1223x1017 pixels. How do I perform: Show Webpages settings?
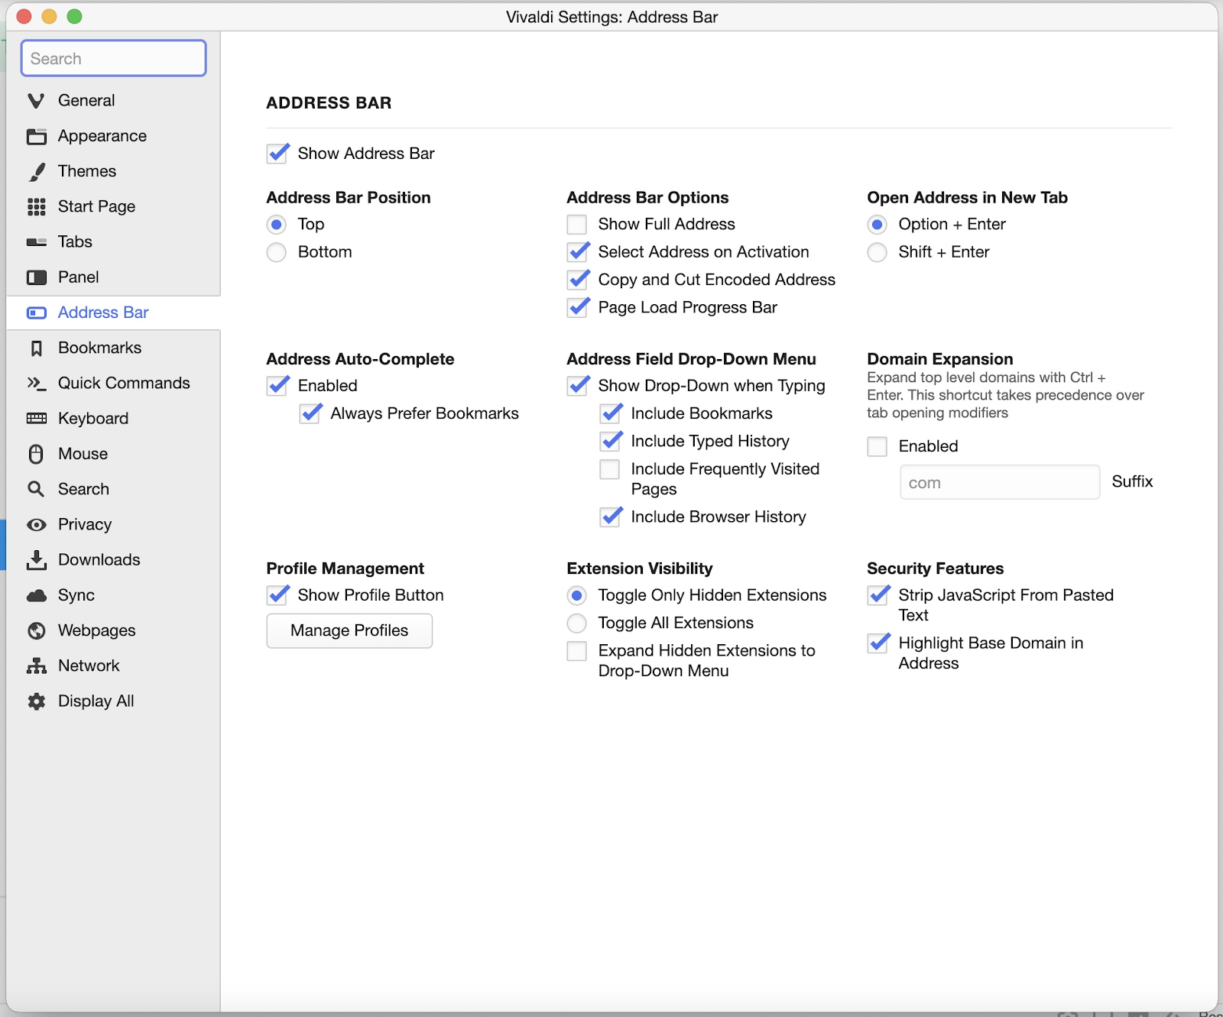113,630
